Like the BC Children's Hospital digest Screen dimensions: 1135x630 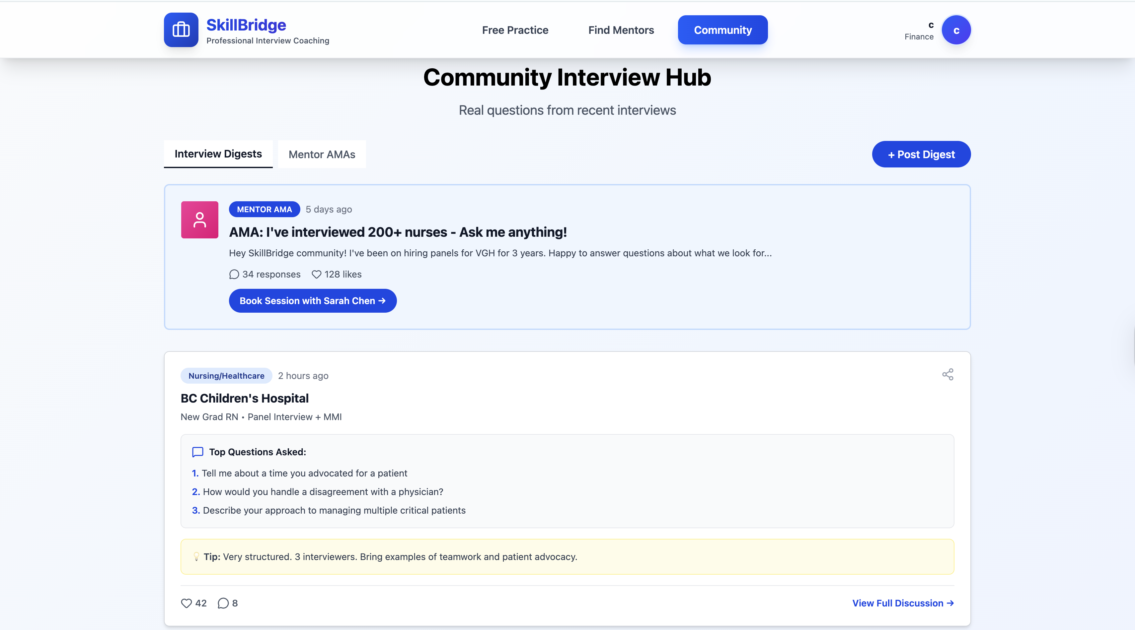(x=187, y=603)
